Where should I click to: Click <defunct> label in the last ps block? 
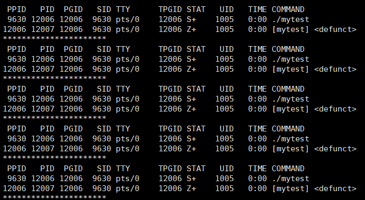(335, 188)
